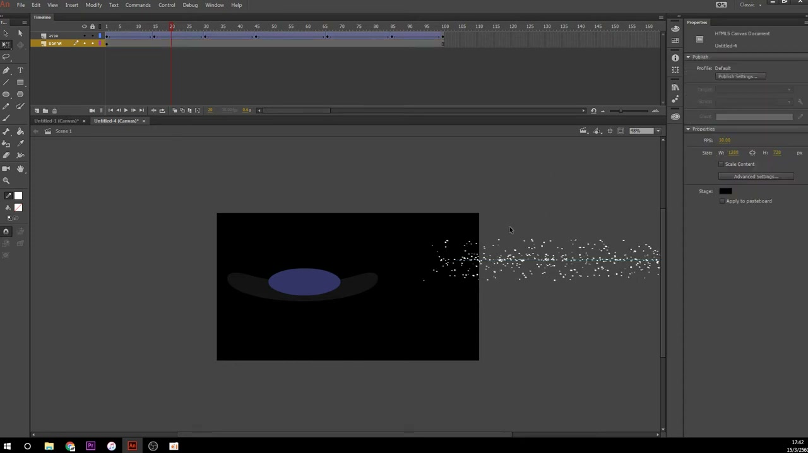Viewport: 808px width, 453px height.
Task: Select the Rectangle tool
Action: (x=20, y=83)
